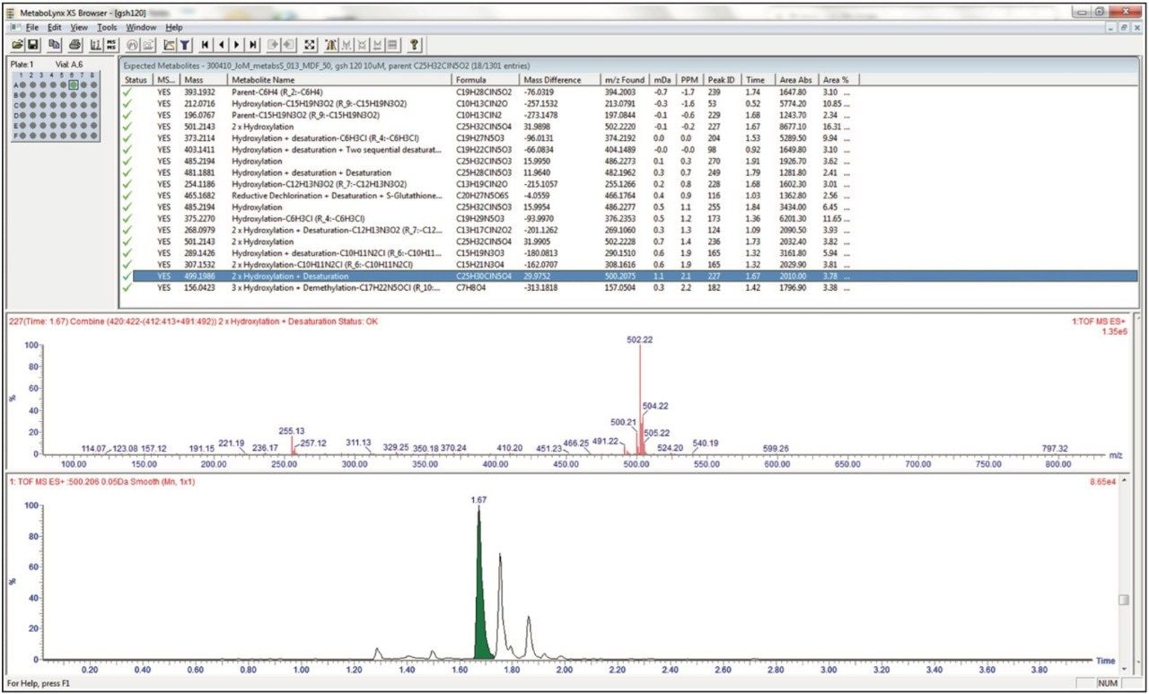
Task: Sort by the Metabolite Name column header
Action: click(x=341, y=80)
